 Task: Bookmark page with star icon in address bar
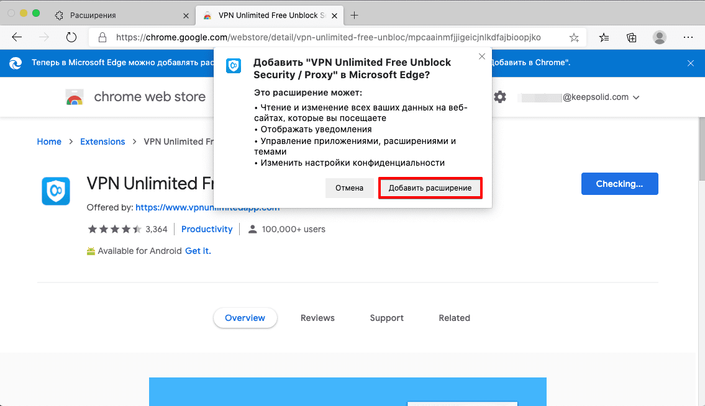point(574,37)
